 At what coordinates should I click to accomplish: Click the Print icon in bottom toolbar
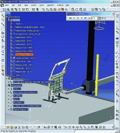click(x=16, y=127)
